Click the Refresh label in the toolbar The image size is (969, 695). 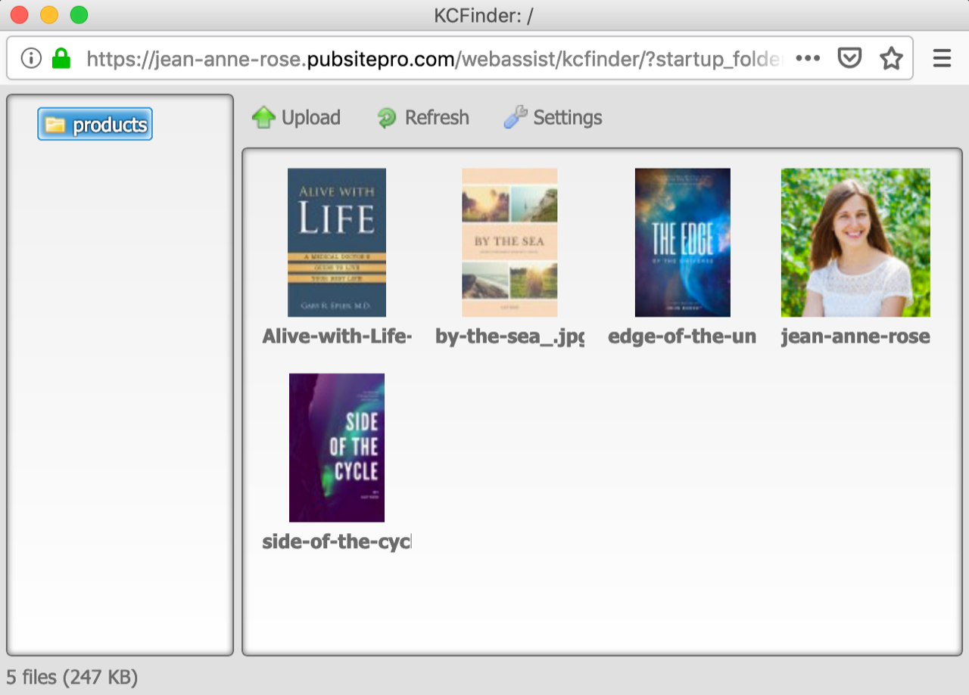tap(437, 118)
